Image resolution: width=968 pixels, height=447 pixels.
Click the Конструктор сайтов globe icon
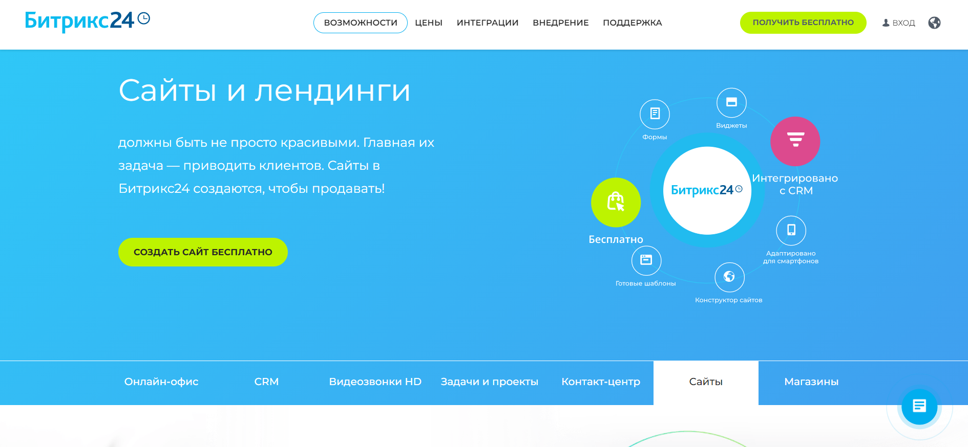tap(729, 277)
